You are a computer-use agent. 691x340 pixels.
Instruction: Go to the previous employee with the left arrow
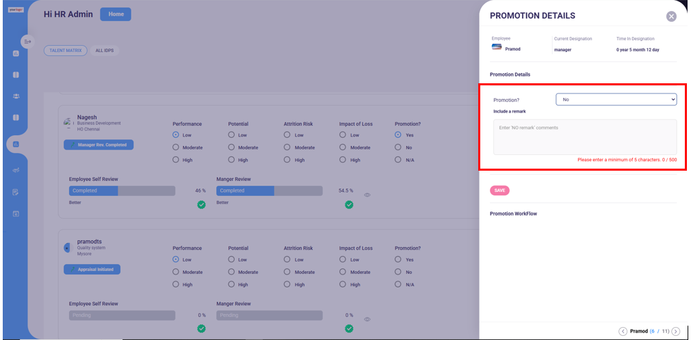623,331
